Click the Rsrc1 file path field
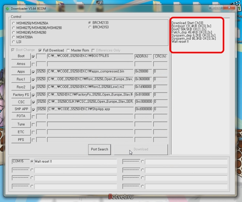 [x=90, y=79]
